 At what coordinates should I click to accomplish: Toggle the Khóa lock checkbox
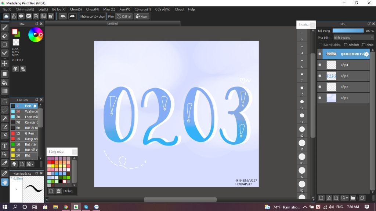click(364, 45)
